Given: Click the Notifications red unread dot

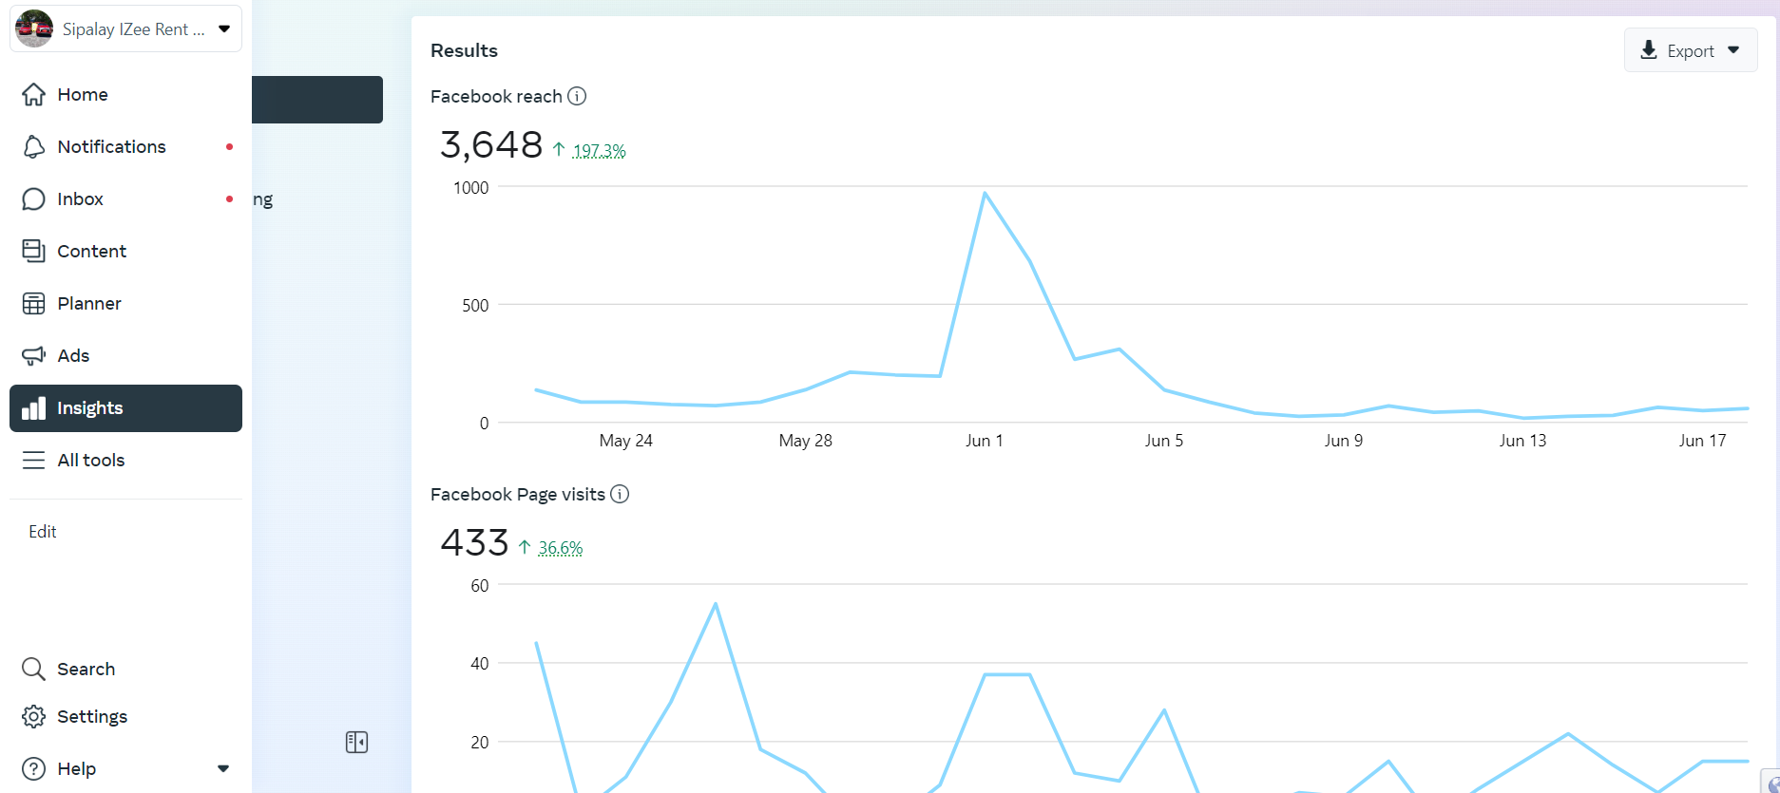Looking at the screenshot, I should (x=229, y=146).
